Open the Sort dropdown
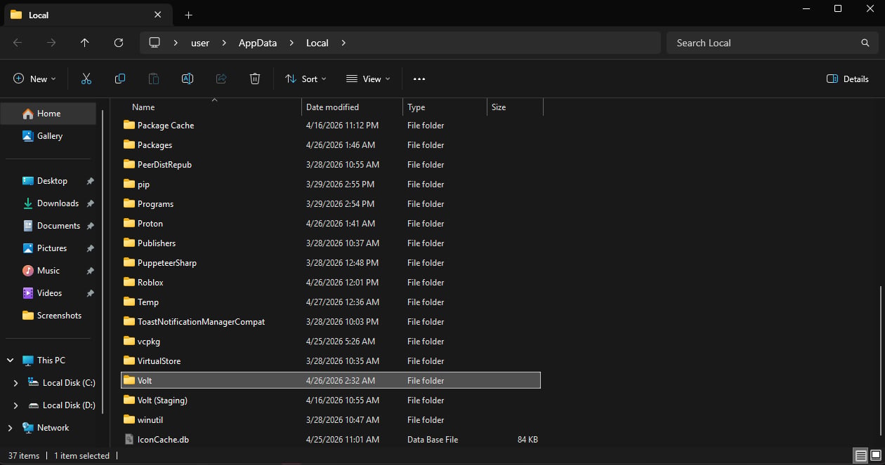Image resolution: width=885 pixels, height=465 pixels. (306, 79)
